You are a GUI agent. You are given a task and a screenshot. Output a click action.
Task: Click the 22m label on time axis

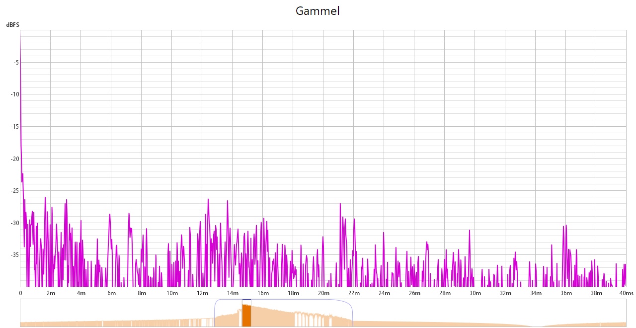[x=354, y=293]
